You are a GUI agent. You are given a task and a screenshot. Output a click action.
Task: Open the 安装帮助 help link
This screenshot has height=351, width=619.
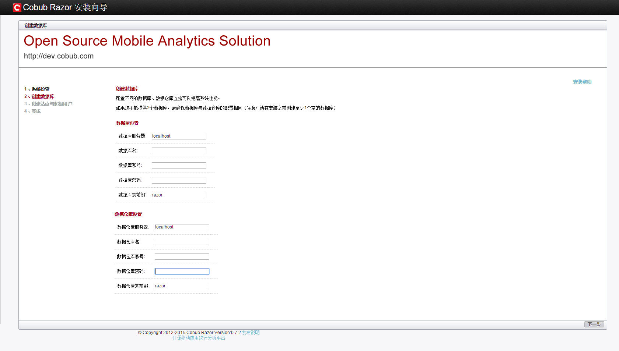(x=582, y=82)
